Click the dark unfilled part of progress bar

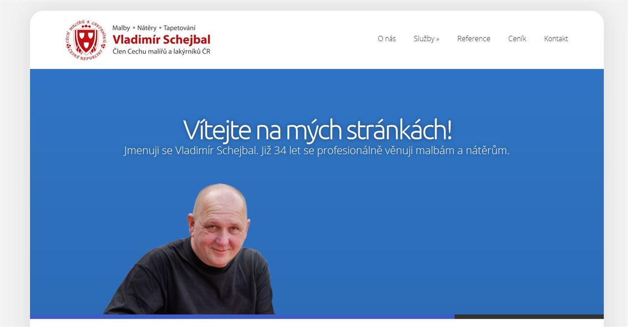click(529, 317)
